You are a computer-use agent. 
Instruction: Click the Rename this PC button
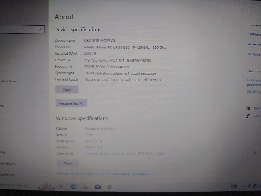[x=71, y=103]
